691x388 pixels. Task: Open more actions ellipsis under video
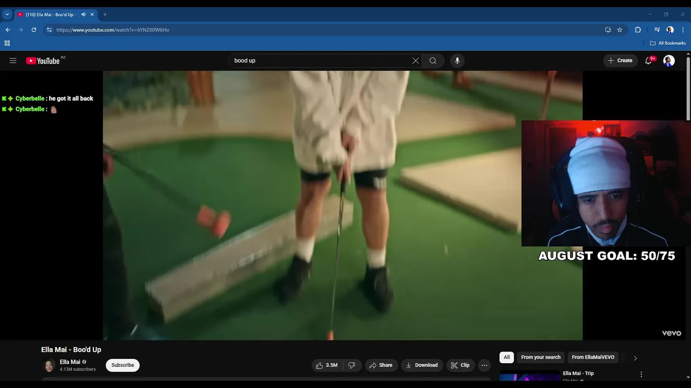click(x=484, y=365)
